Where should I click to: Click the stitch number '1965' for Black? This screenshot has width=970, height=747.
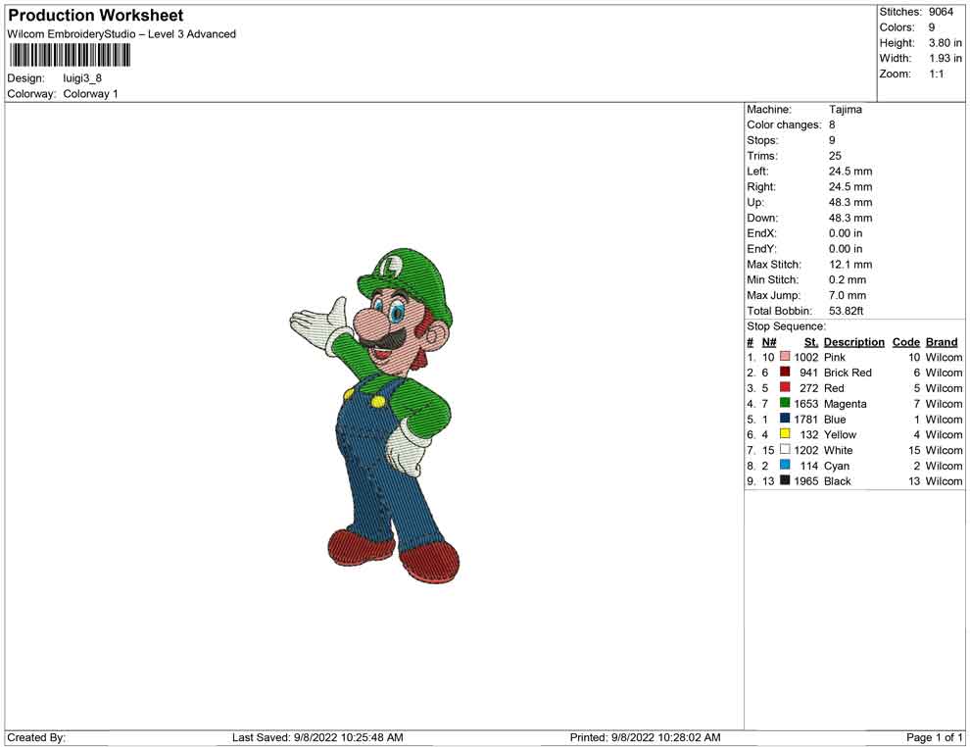(806, 481)
